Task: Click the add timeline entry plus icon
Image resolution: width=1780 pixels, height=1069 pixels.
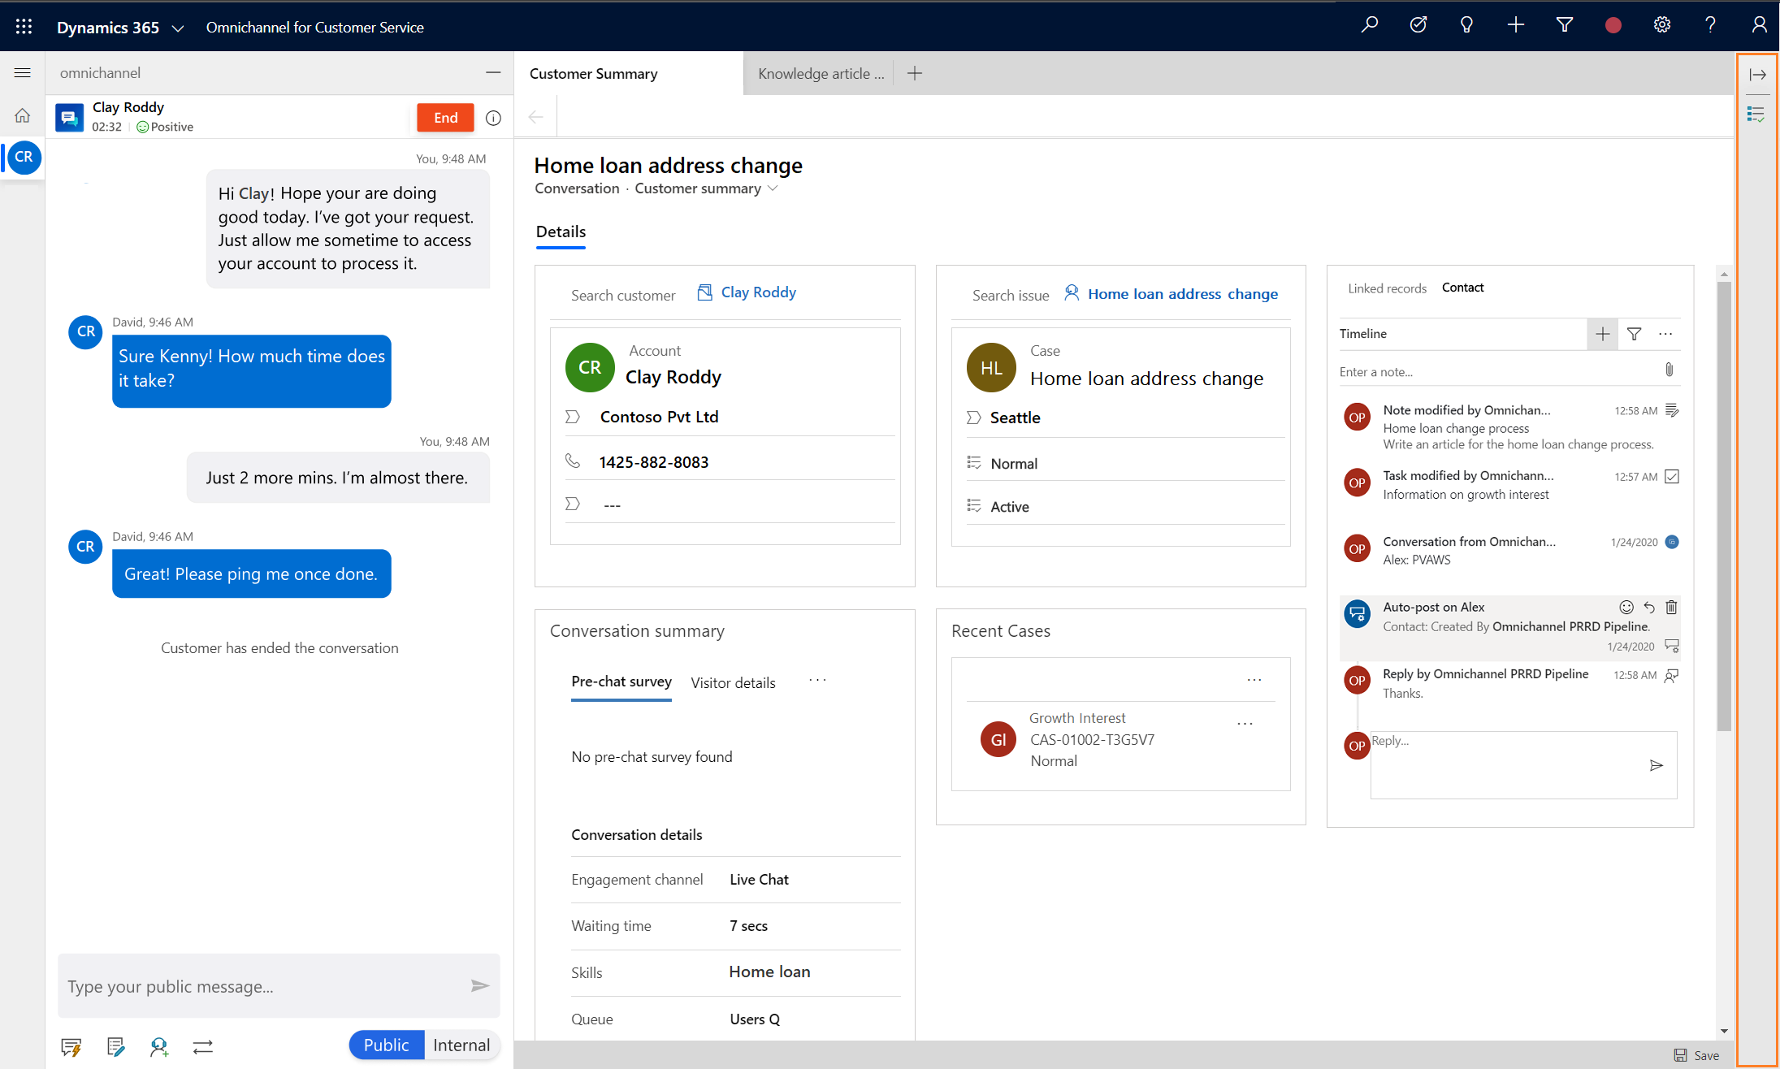Action: (x=1603, y=333)
